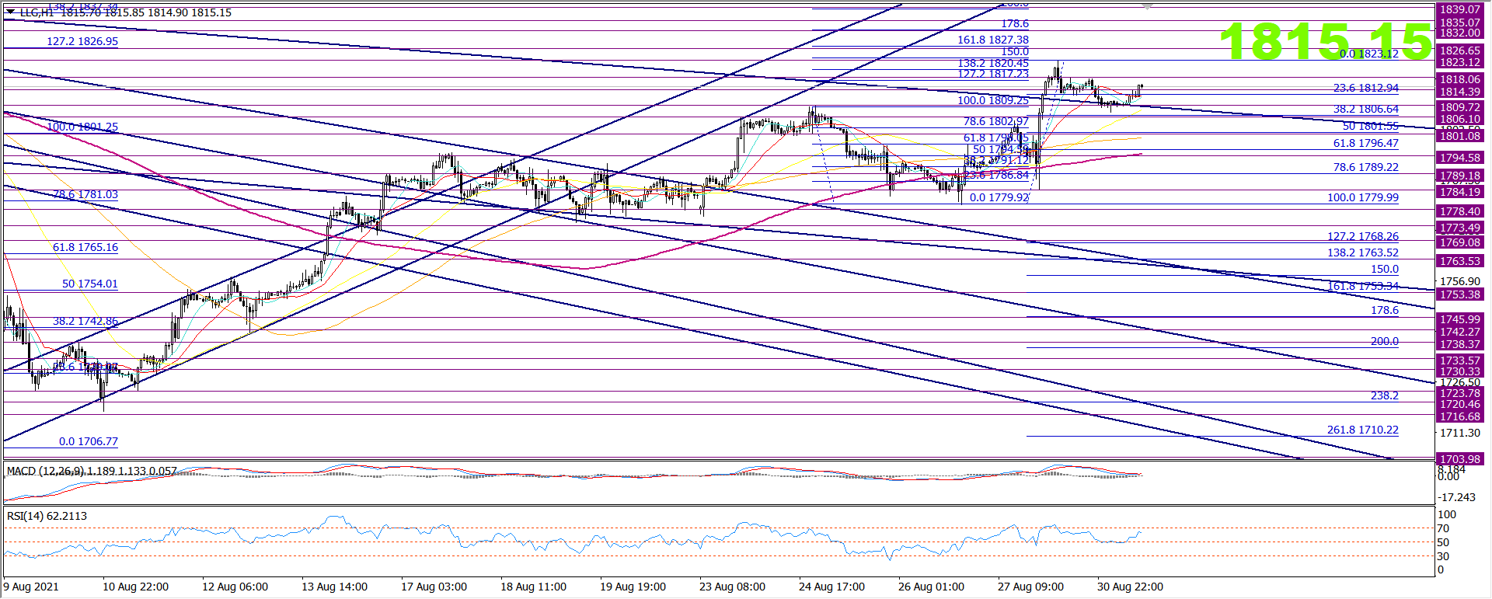Click the 138.2 1820.45 extension label

(993, 63)
